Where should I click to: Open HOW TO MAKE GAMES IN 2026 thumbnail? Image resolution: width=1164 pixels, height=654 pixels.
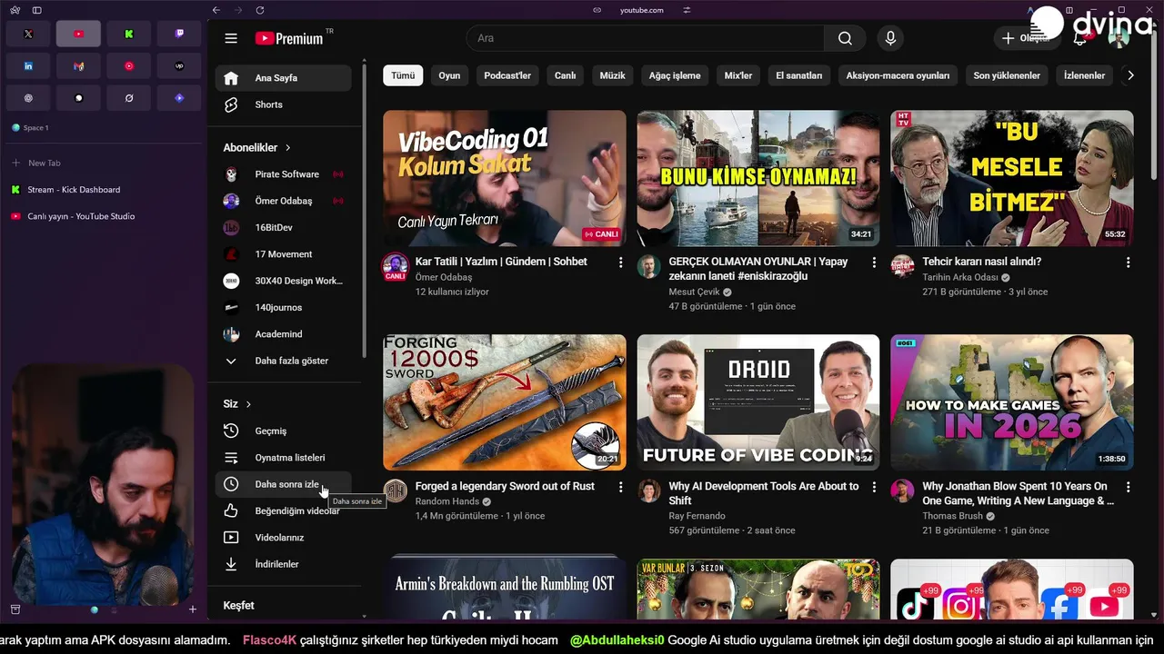(x=1012, y=402)
